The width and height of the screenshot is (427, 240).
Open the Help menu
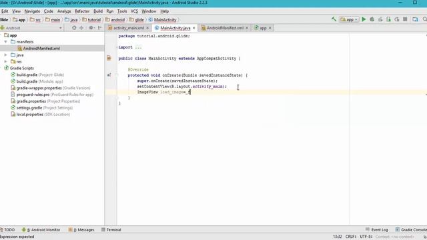[165, 11]
